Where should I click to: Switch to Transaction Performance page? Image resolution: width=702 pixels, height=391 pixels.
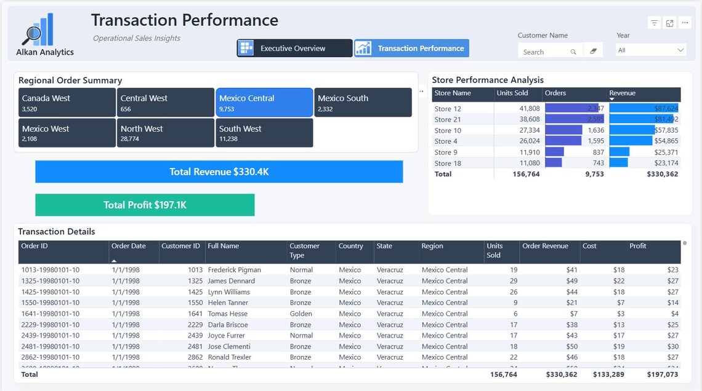[x=412, y=49]
